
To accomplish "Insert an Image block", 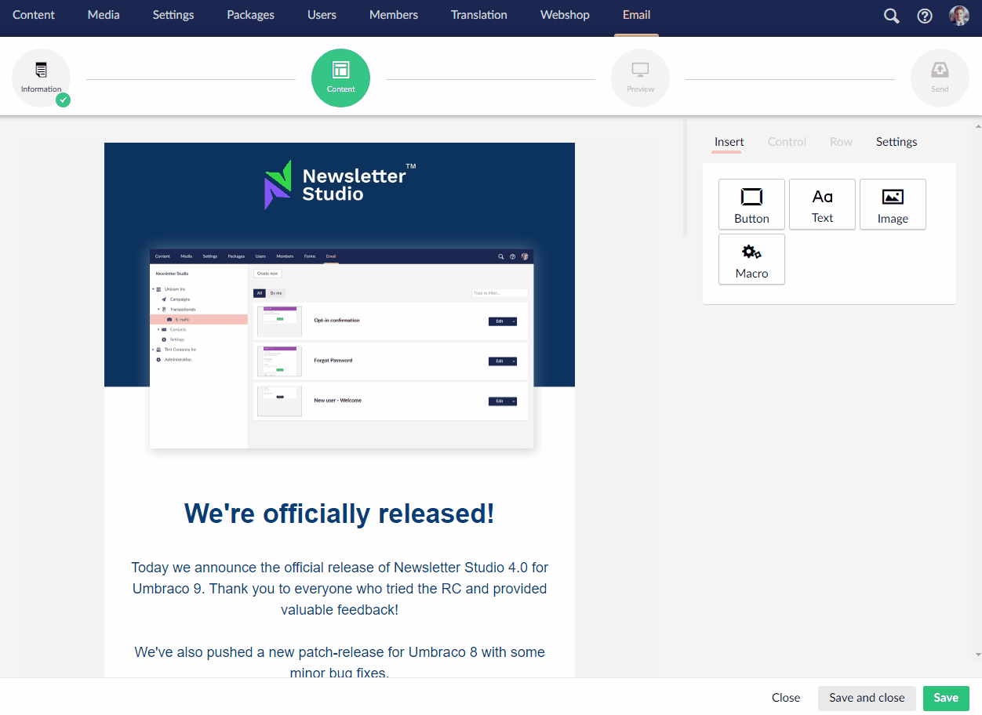I will tap(893, 205).
